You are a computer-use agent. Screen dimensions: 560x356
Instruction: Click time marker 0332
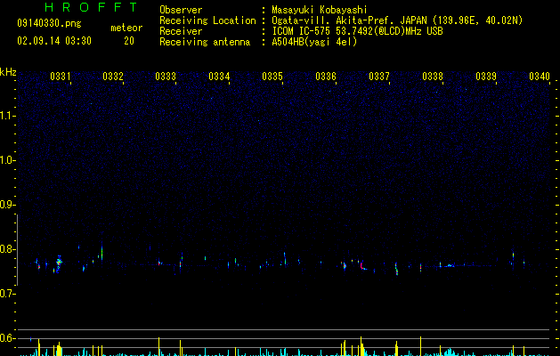[113, 77]
